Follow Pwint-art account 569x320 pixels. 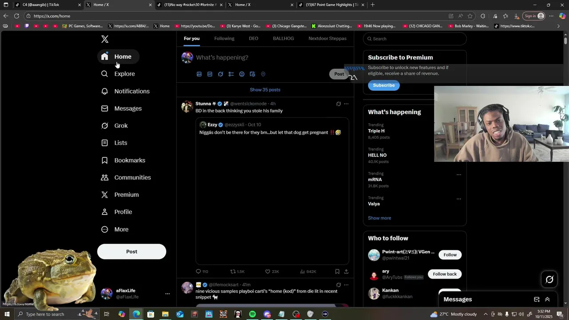tap(450, 255)
